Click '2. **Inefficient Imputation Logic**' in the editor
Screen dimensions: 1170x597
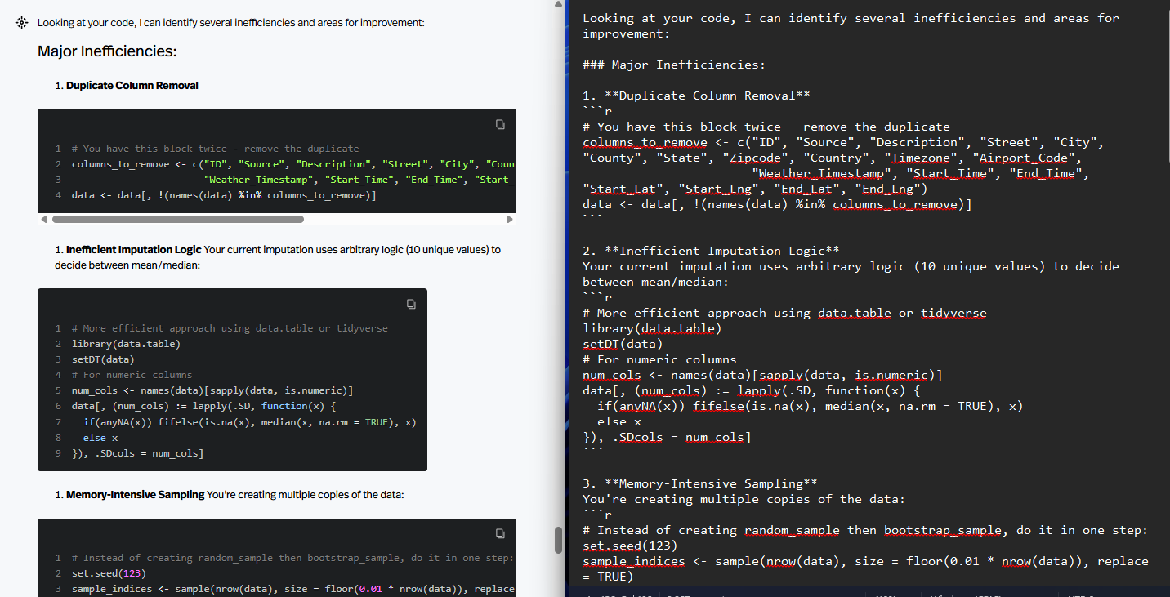tap(711, 251)
